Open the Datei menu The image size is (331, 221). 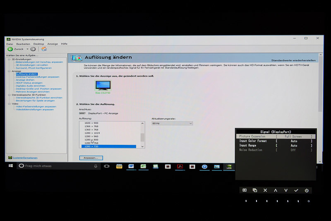coord(10,44)
